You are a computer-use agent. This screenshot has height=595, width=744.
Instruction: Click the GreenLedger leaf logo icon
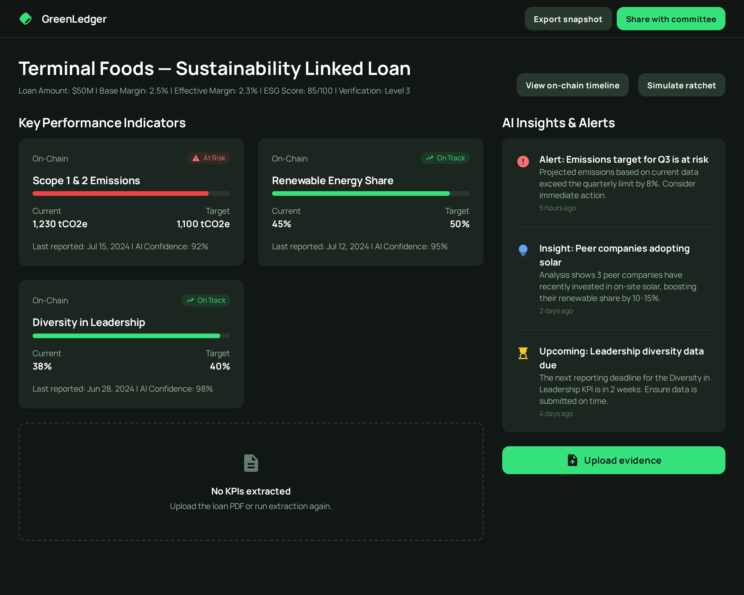[x=26, y=19]
